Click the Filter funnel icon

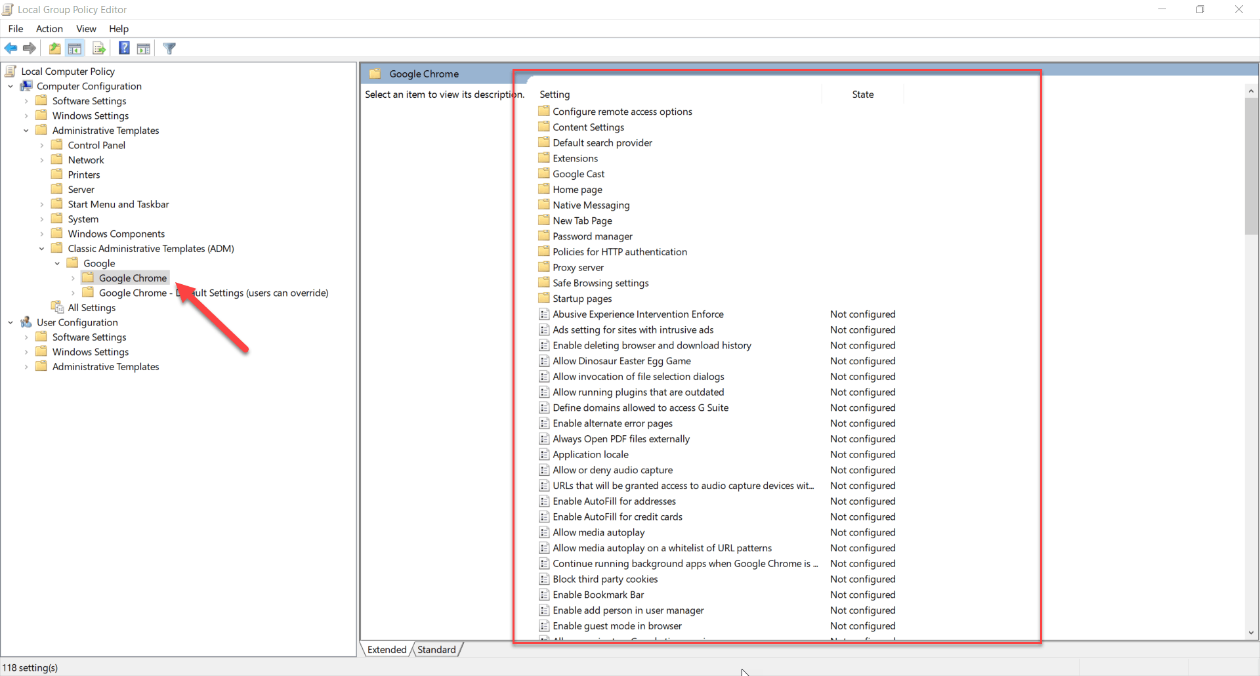[169, 49]
